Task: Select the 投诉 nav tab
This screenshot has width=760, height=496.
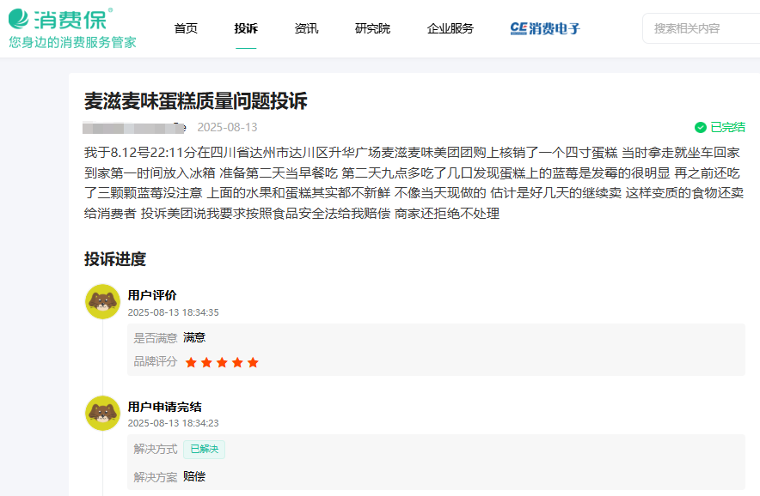Action: (246, 28)
